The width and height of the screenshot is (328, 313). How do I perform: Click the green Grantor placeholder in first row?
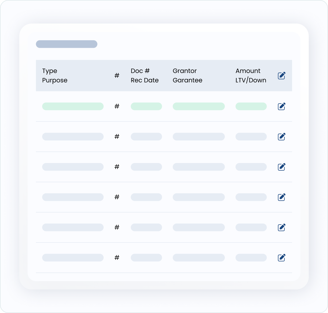click(199, 106)
